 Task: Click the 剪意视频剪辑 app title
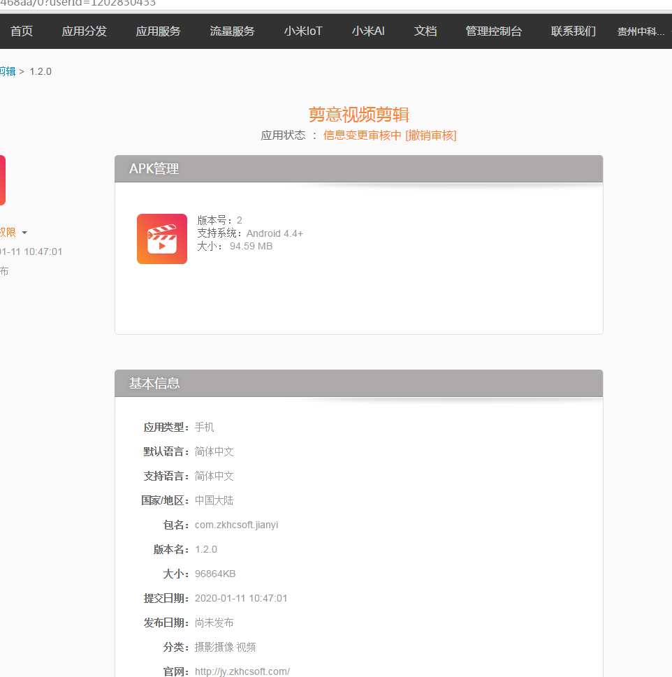point(358,115)
